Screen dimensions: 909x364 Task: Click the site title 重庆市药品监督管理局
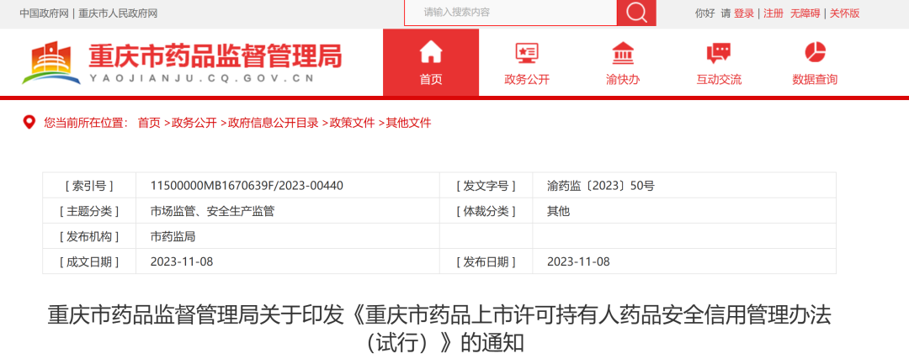(215, 56)
